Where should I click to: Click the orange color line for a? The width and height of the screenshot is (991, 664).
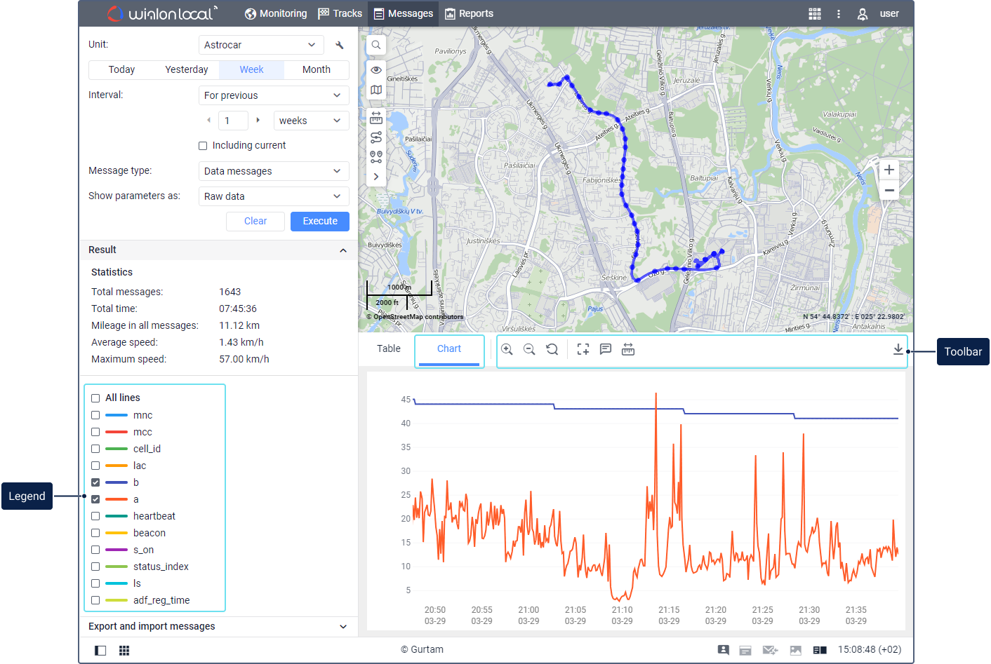coord(117,499)
